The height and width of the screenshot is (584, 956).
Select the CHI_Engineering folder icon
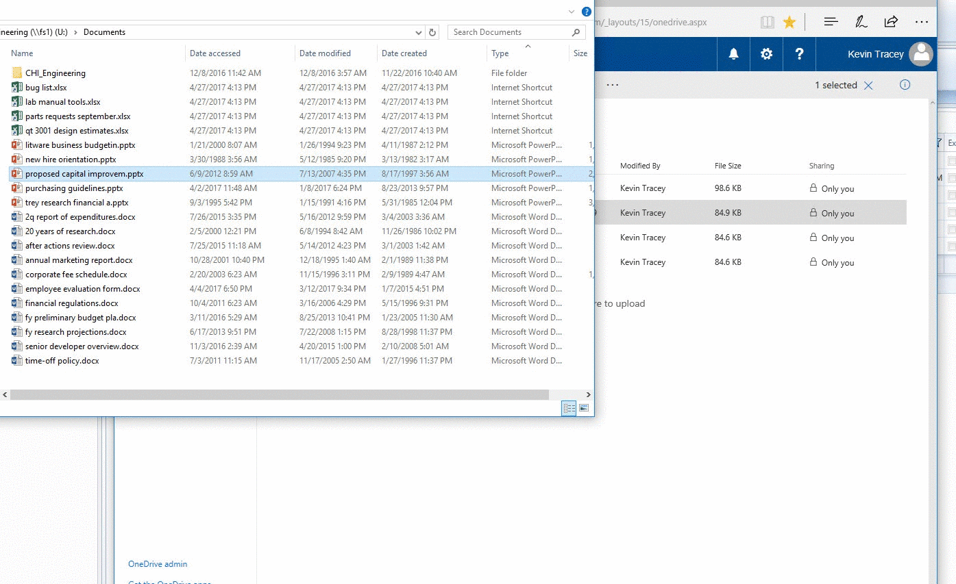17,73
